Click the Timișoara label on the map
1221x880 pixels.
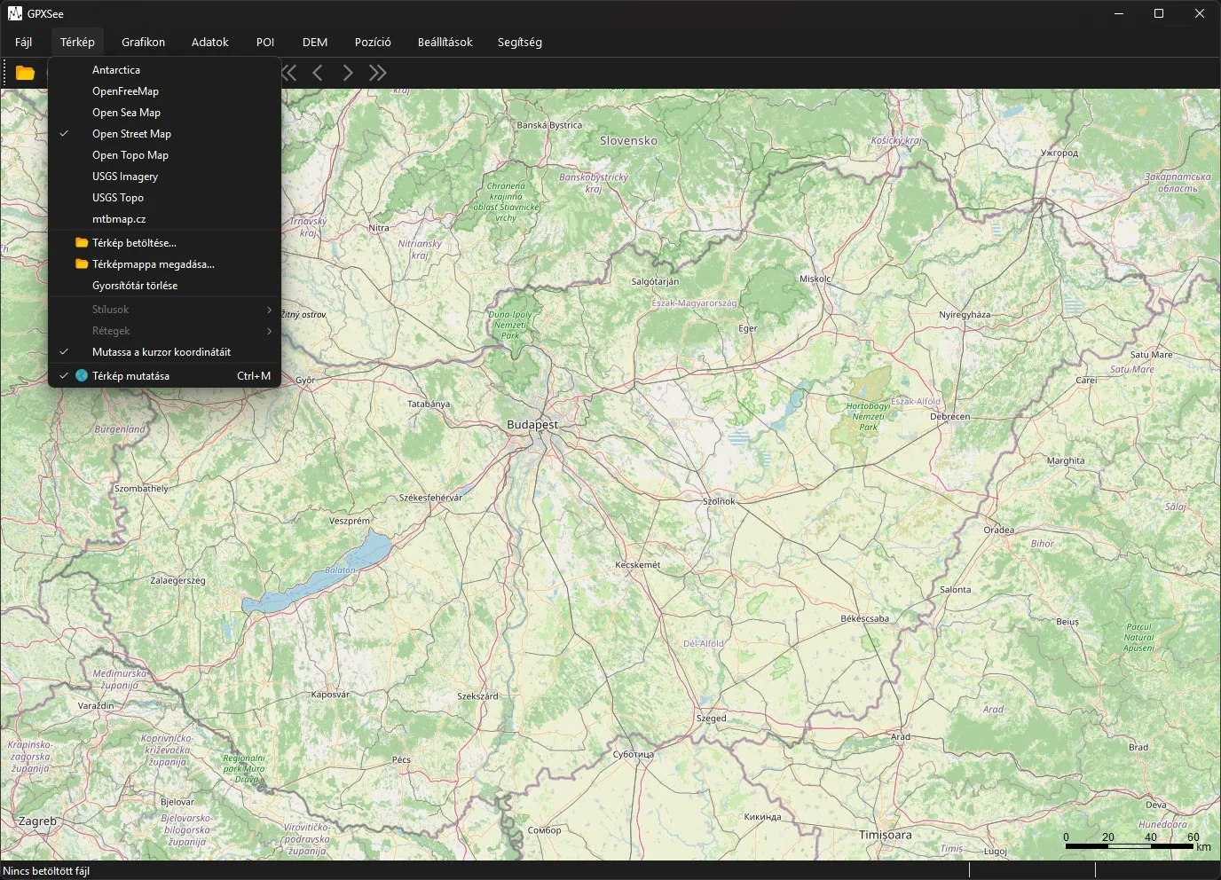coord(886,835)
